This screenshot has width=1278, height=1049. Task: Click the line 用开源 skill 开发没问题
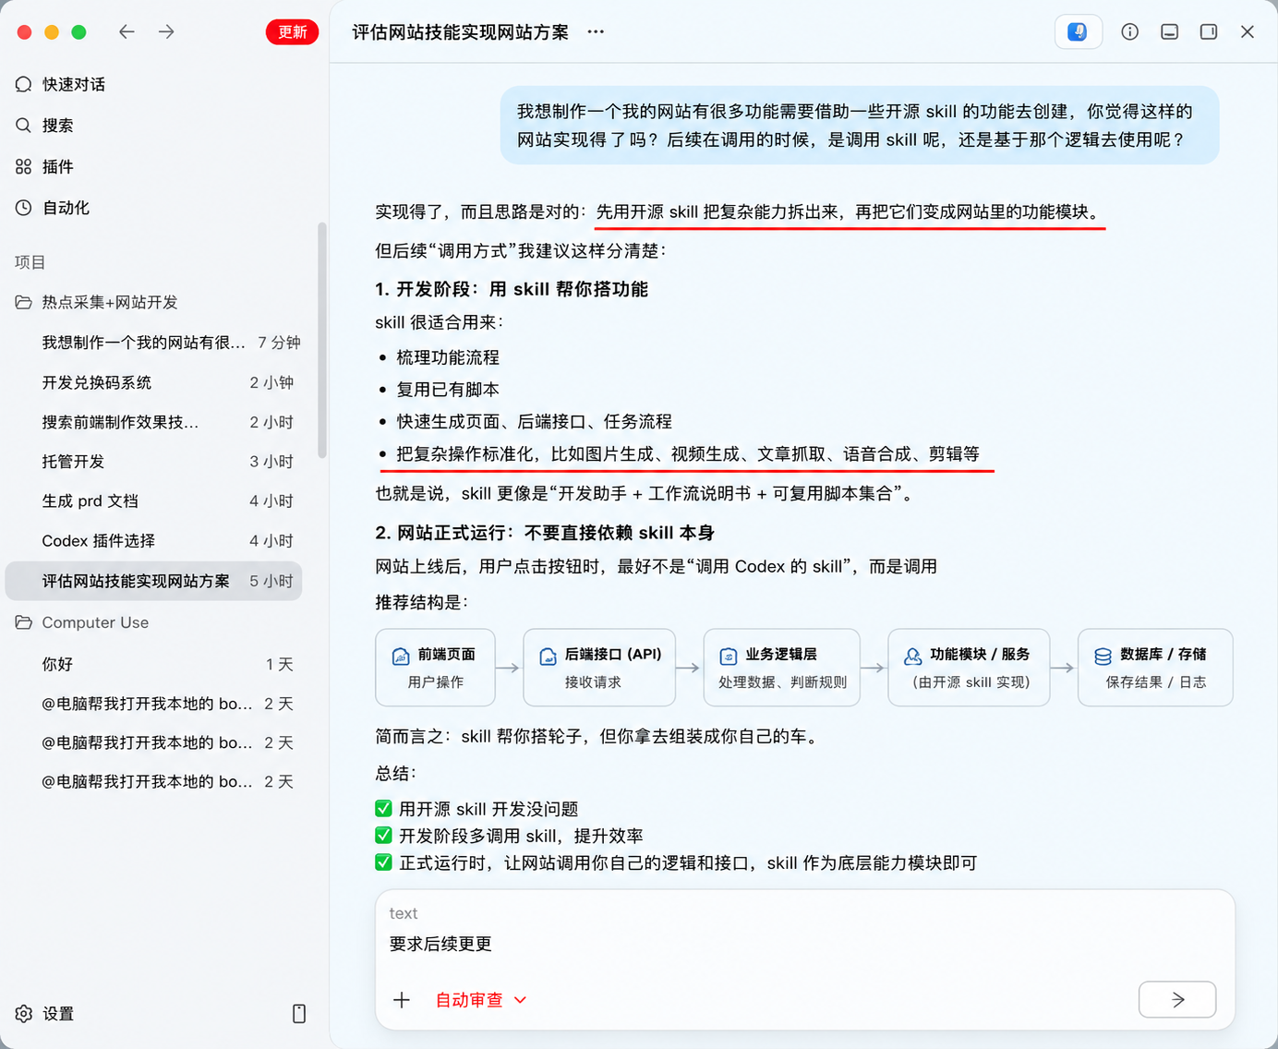click(x=488, y=809)
